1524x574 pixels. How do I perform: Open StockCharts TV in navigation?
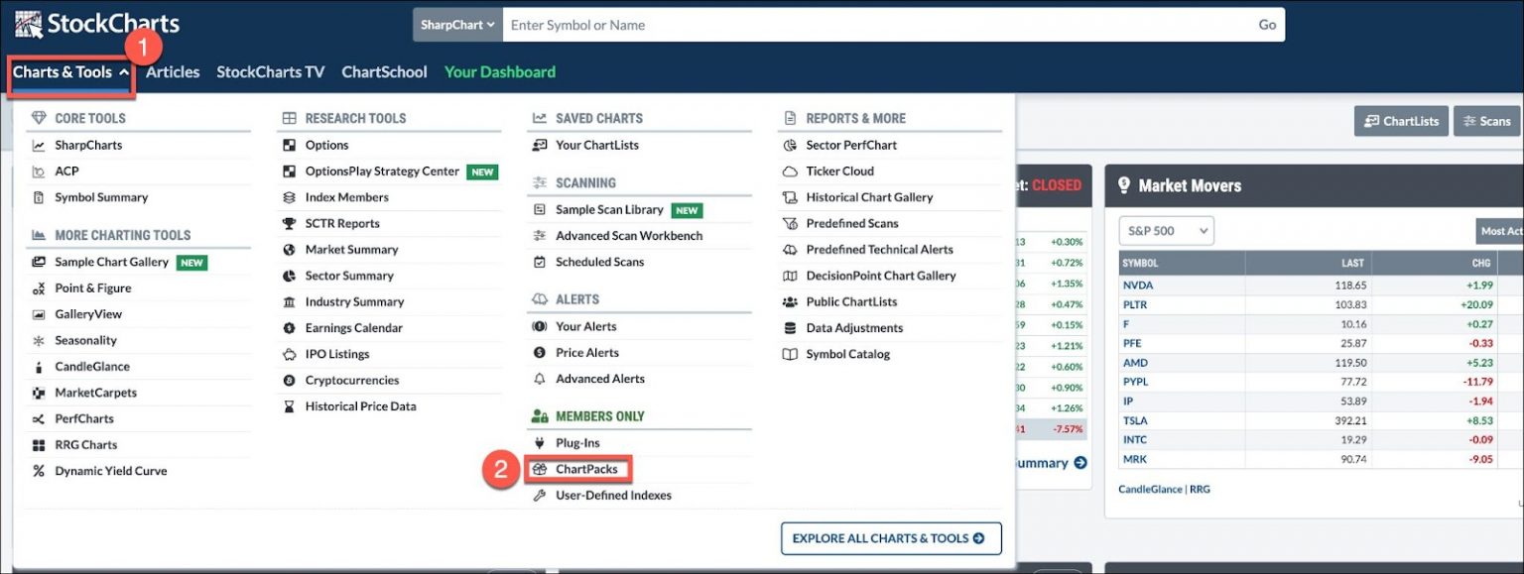271,72
